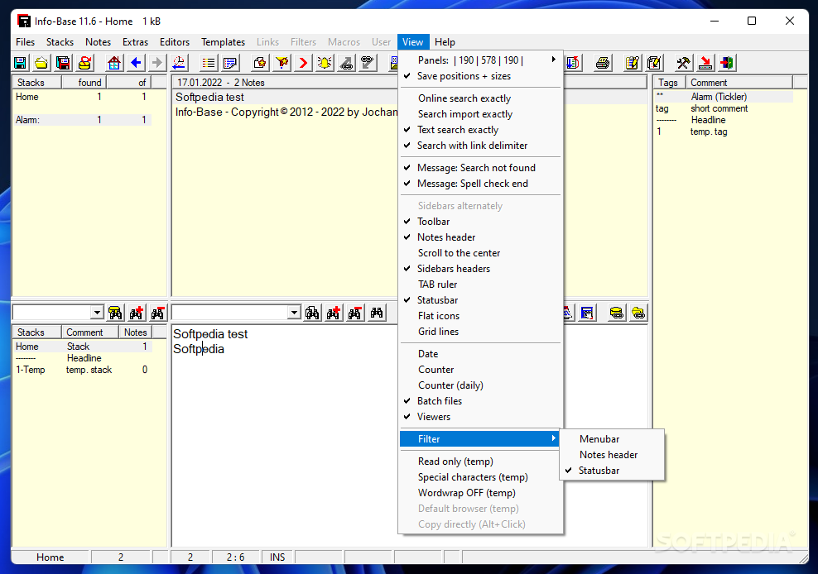
Task: Expand the Panels submenu
Action: pos(480,60)
